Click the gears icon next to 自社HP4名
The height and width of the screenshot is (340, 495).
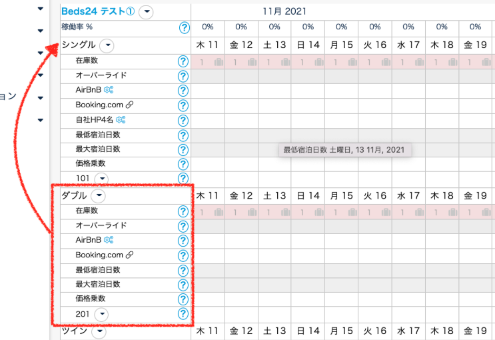tap(121, 120)
